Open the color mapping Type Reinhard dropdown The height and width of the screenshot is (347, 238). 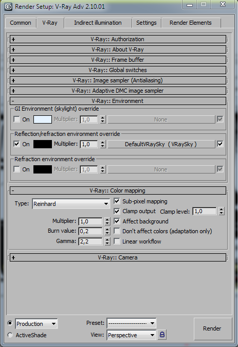coord(71,204)
